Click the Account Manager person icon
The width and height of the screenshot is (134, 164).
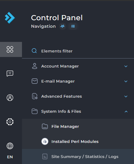pyautogui.click(x=35, y=66)
